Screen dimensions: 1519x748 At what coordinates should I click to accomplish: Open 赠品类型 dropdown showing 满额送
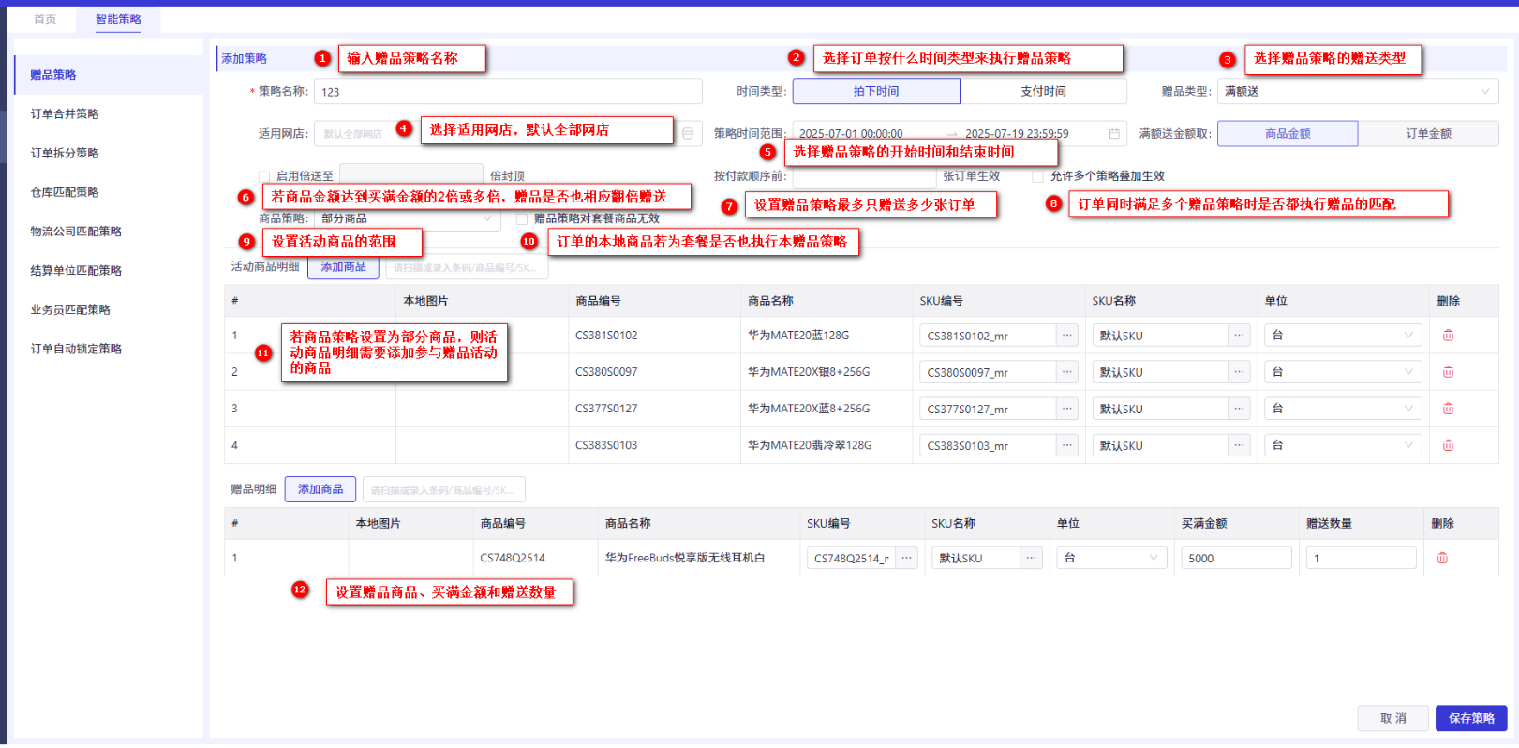point(1358,91)
